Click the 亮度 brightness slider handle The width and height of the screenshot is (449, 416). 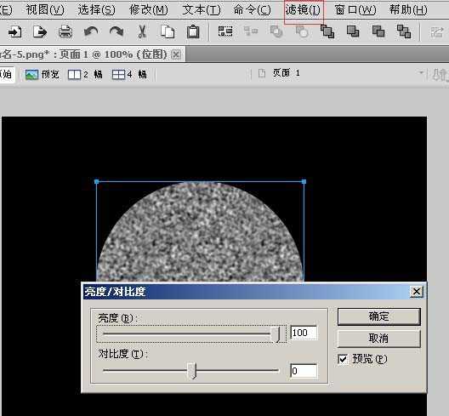[x=276, y=334]
